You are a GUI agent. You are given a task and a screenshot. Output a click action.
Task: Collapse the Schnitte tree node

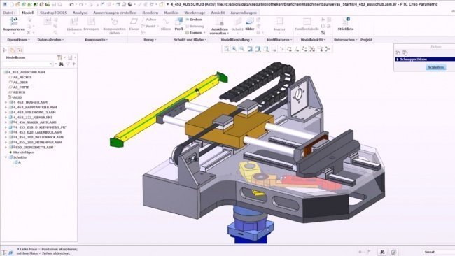coord(6,157)
